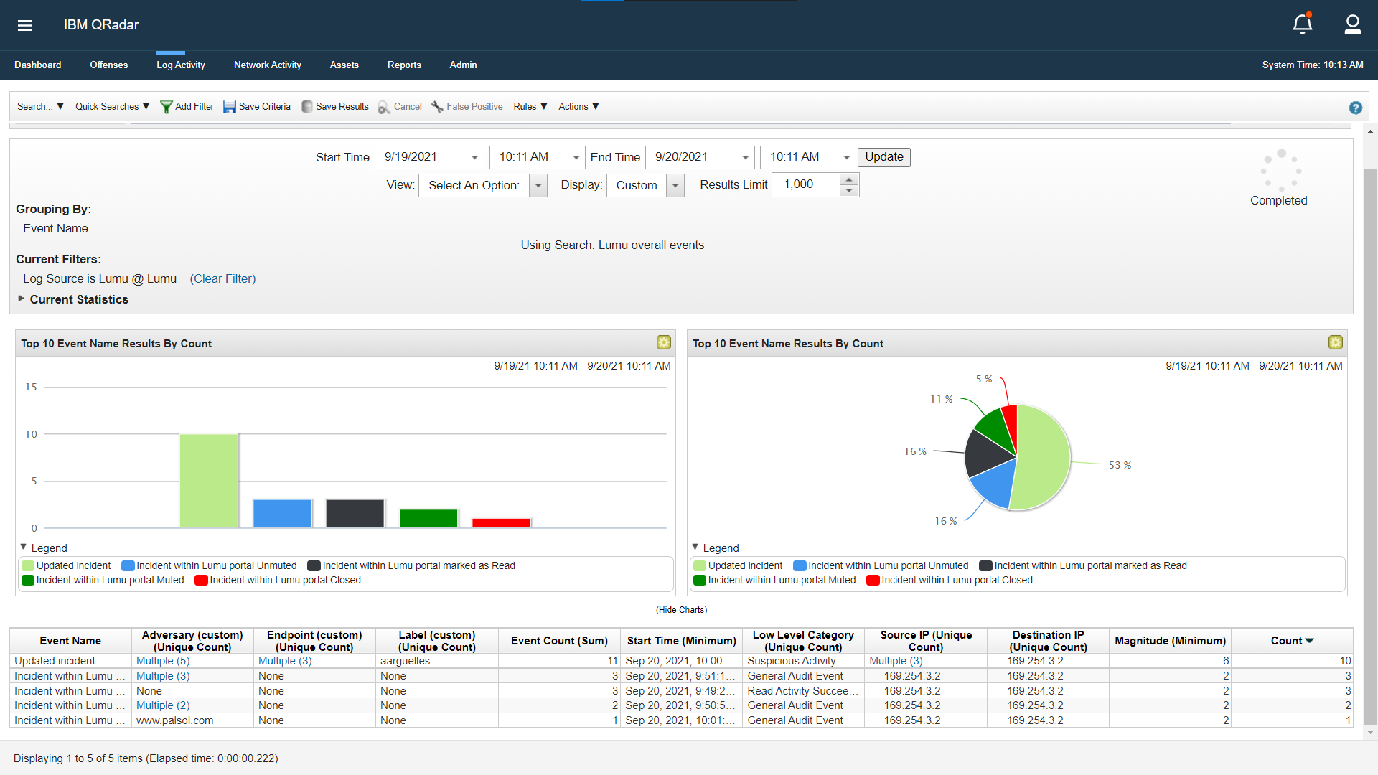The image size is (1378, 775).
Task: Open the notifications bell
Action: 1303,24
